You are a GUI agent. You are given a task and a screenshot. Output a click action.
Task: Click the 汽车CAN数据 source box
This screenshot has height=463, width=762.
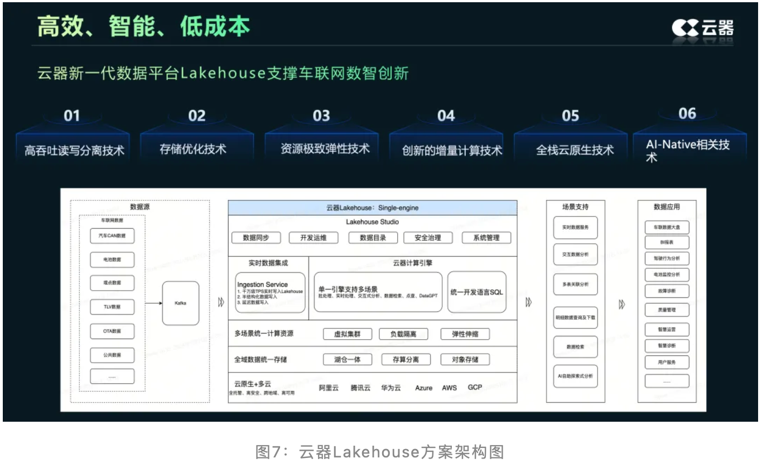click(x=112, y=236)
